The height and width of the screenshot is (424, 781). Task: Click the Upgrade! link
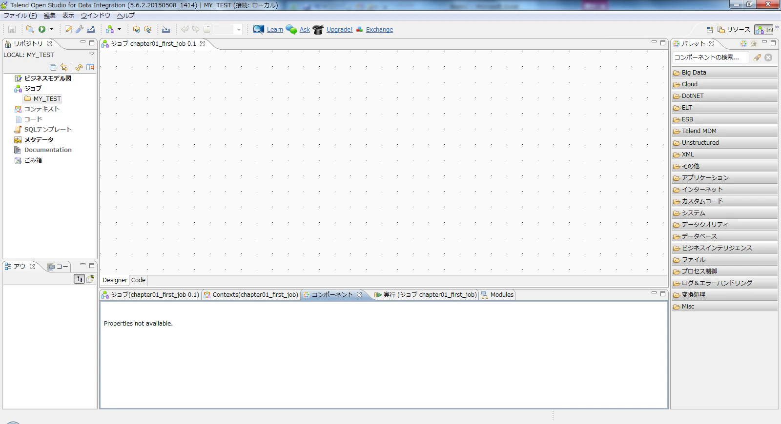[339, 30]
